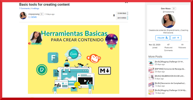Follow the Gen-Nous profile
The width and height of the screenshot is (193, 100).
tap(163, 38)
